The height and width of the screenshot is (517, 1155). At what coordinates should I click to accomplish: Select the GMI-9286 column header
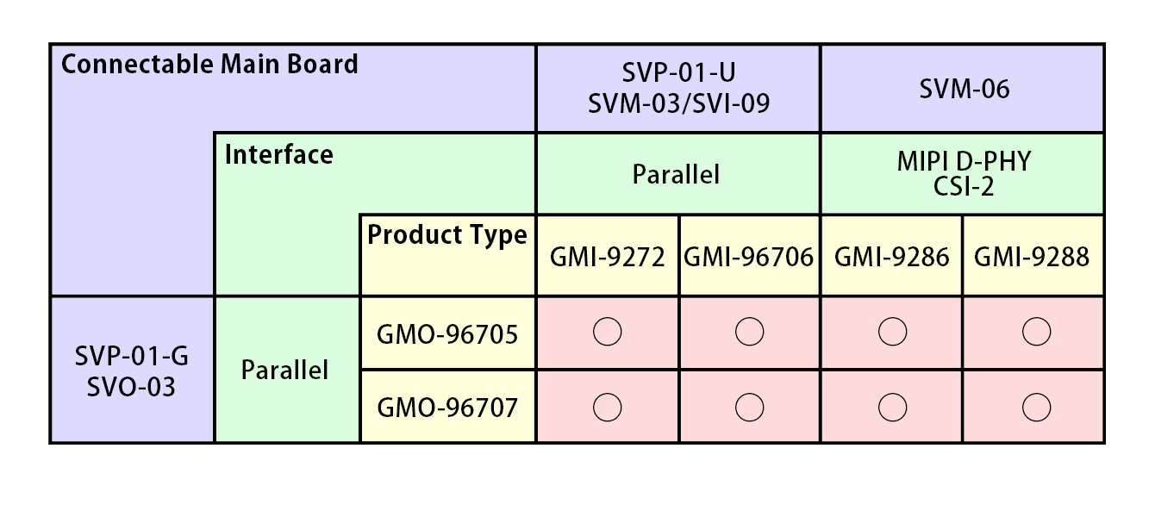892,256
